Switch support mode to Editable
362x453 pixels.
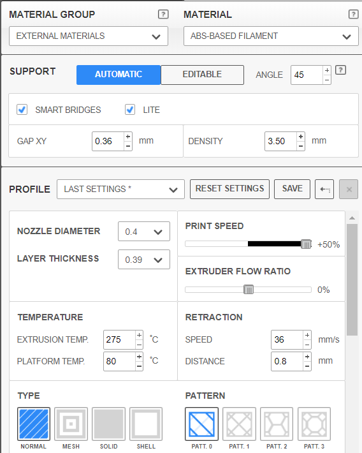tap(202, 75)
